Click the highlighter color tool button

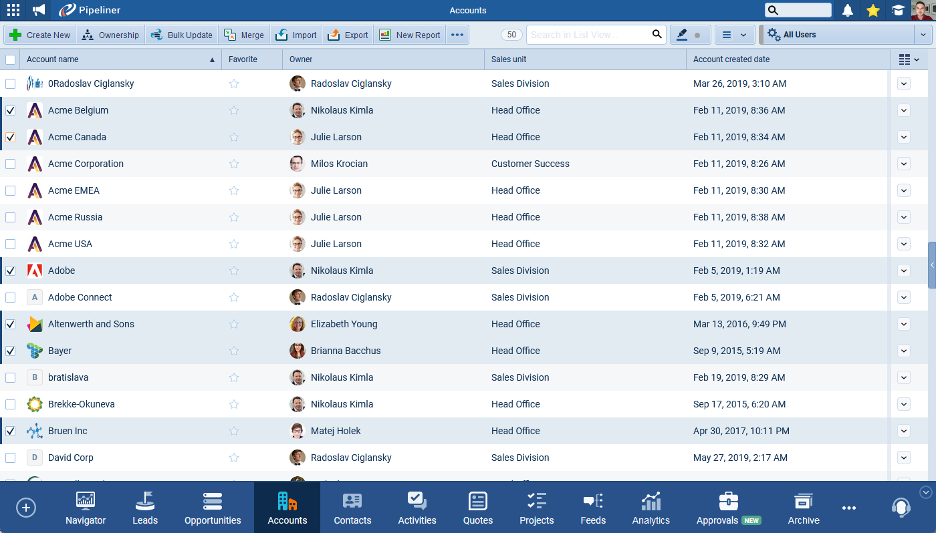[689, 35]
